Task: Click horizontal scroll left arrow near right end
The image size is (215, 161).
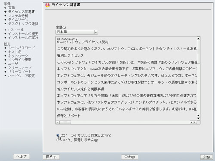Action: 192,122
